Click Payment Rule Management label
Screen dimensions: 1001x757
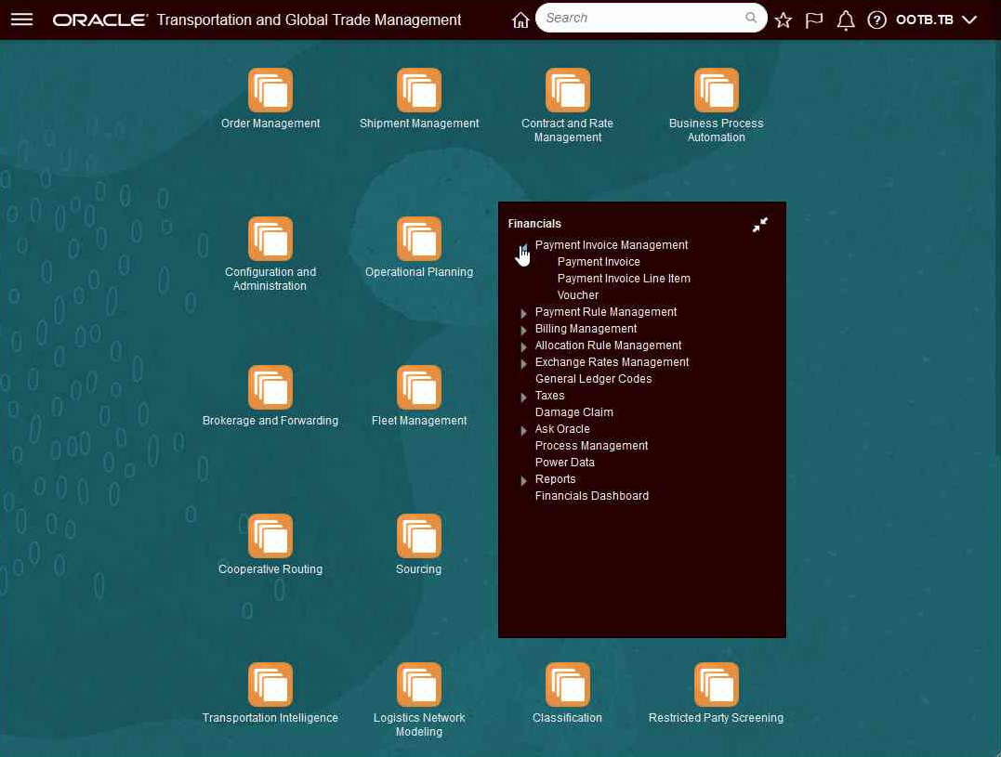pyautogui.click(x=606, y=312)
